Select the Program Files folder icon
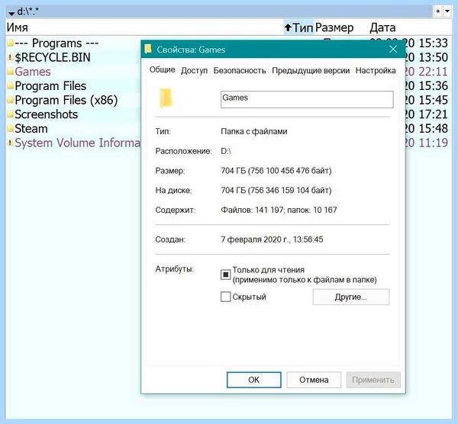 (10, 86)
